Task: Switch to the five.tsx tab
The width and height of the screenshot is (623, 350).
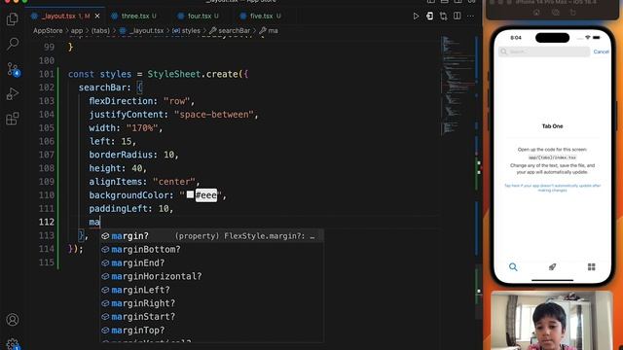Action: tap(261, 16)
